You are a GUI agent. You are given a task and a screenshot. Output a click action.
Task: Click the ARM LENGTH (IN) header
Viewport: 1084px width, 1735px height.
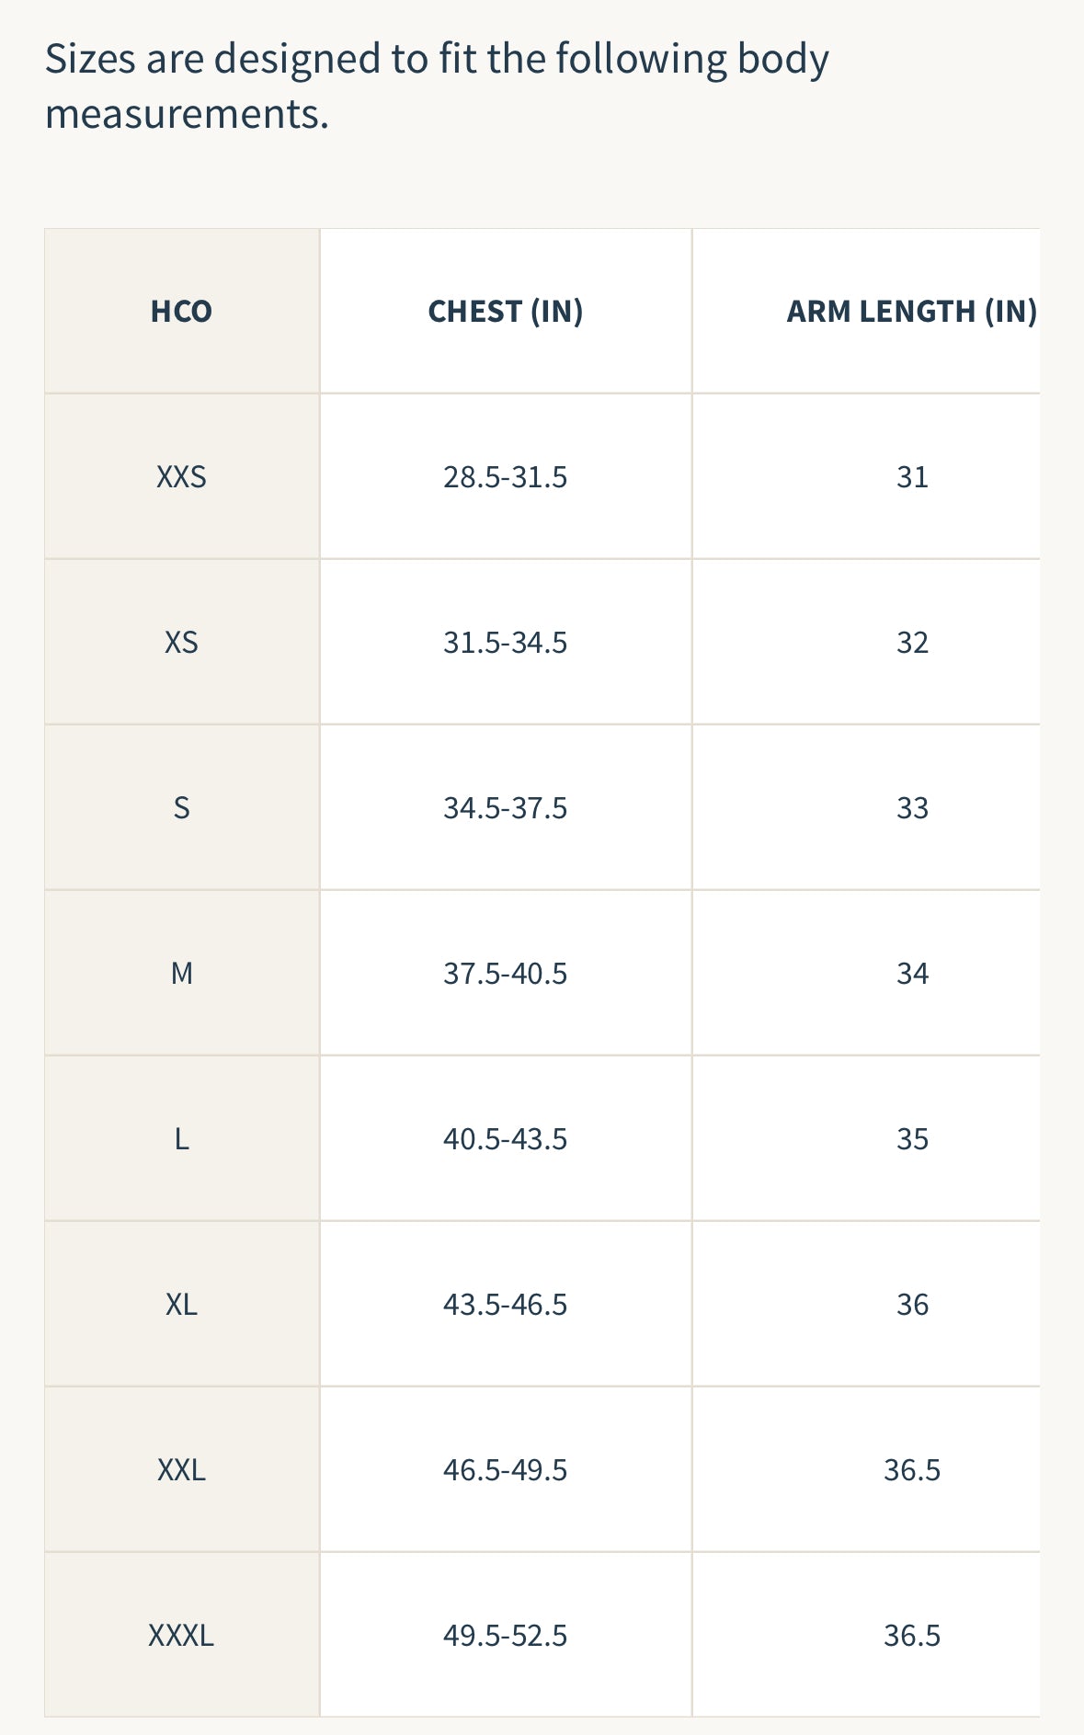point(911,312)
